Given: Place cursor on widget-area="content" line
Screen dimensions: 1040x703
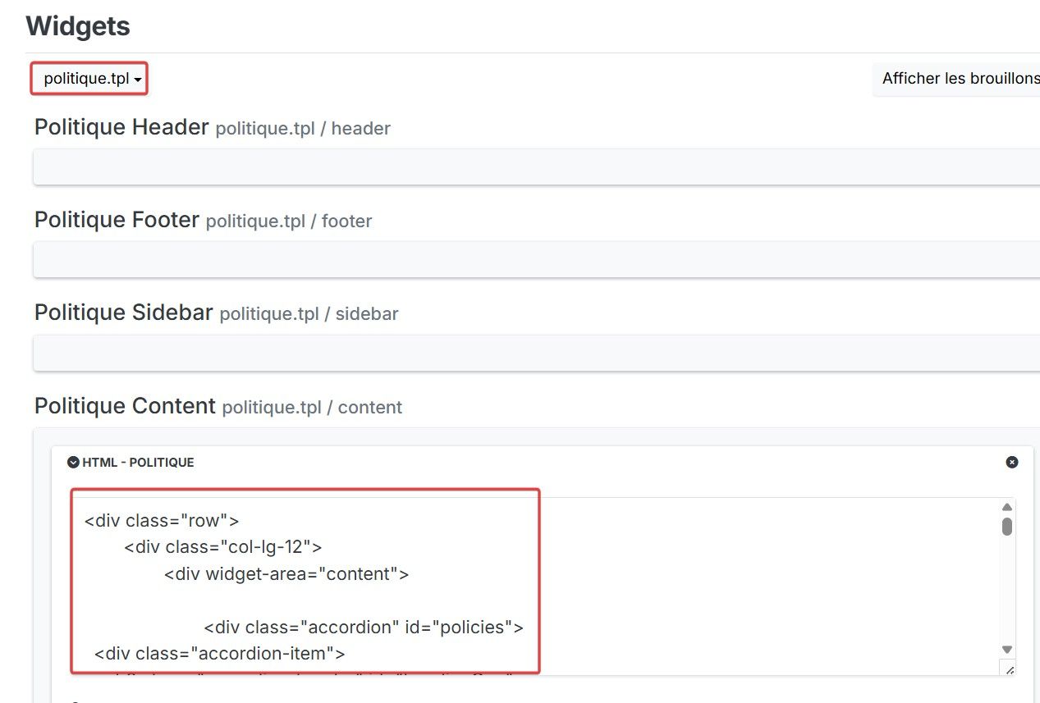Looking at the screenshot, I should click(x=286, y=574).
